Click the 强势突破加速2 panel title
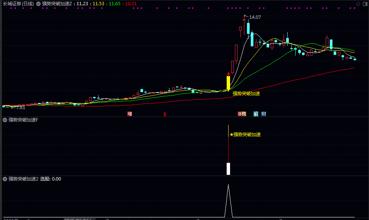 pyautogui.click(x=23, y=179)
